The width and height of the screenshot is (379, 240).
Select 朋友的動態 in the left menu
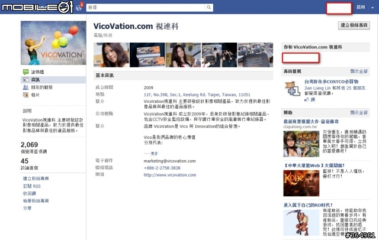(42, 87)
